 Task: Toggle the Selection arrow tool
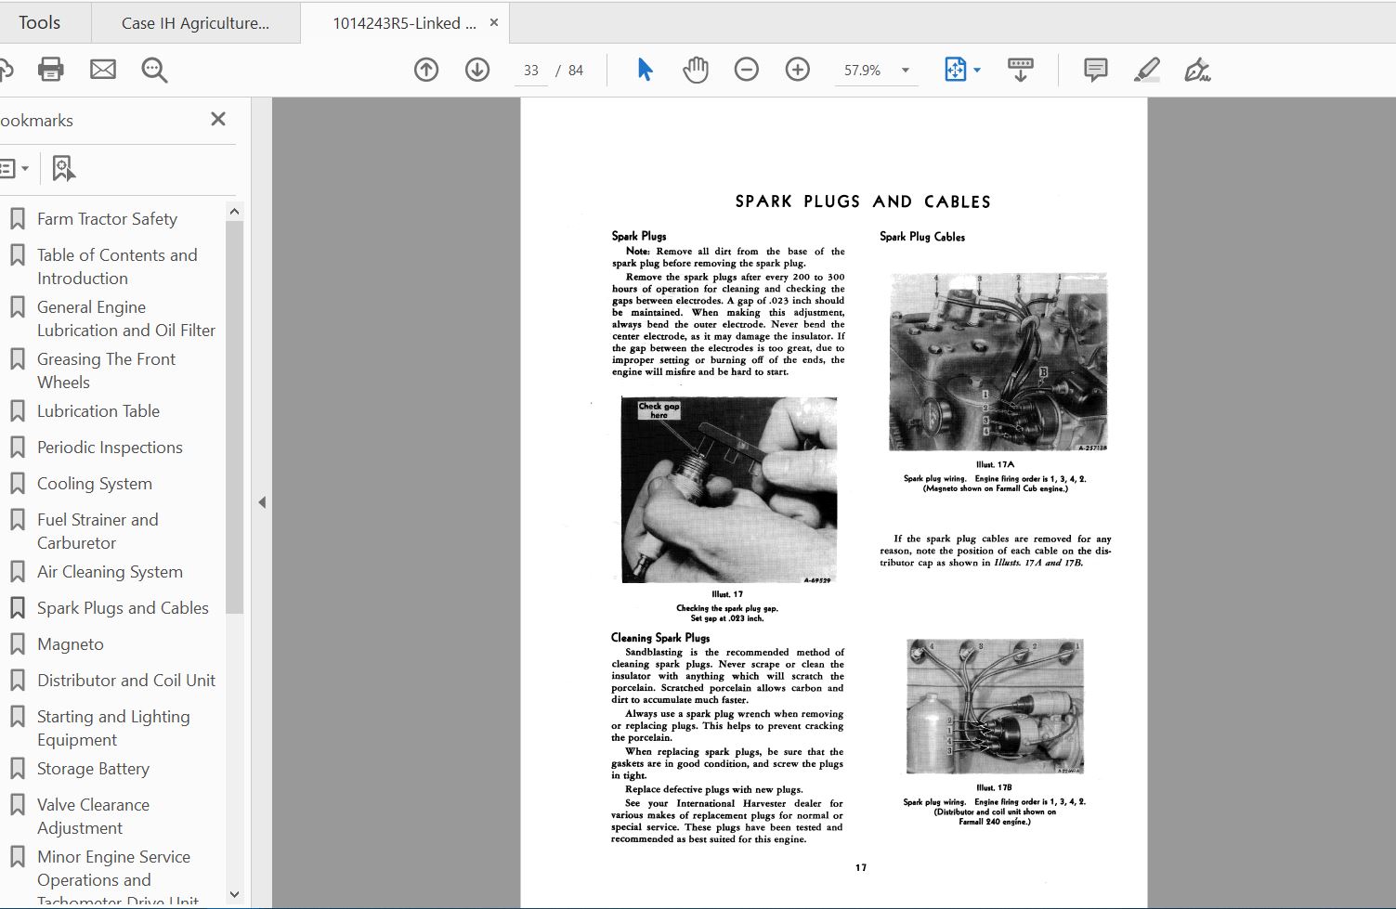tap(645, 70)
